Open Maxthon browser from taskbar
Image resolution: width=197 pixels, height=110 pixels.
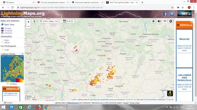pos(12,107)
